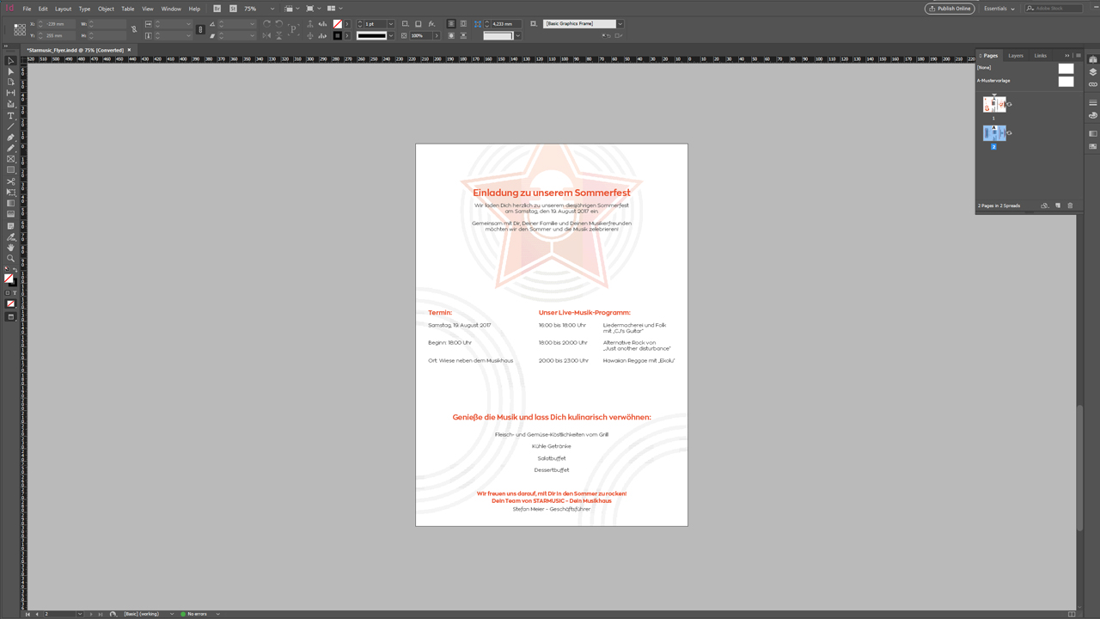Click the Delete selected pages trash icon
1100x619 pixels.
(1070, 205)
